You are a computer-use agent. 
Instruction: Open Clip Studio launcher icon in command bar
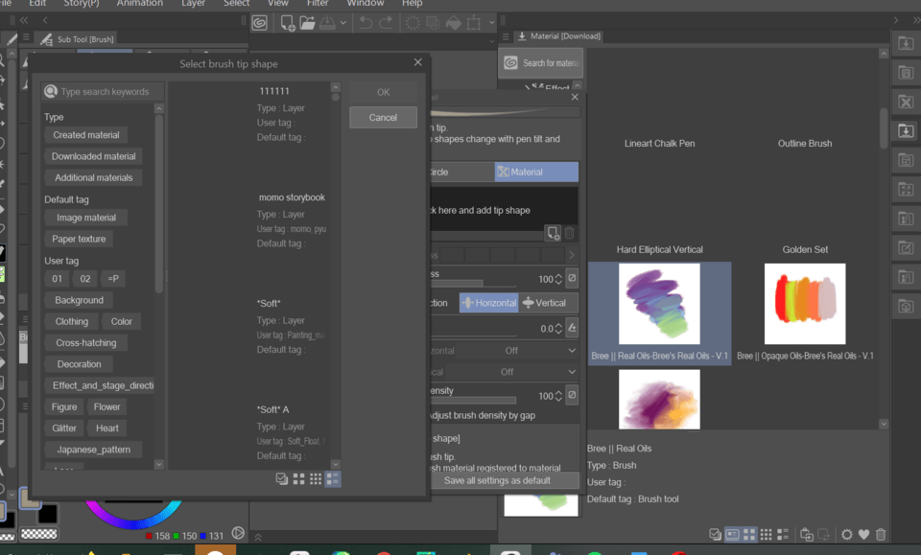(259, 23)
